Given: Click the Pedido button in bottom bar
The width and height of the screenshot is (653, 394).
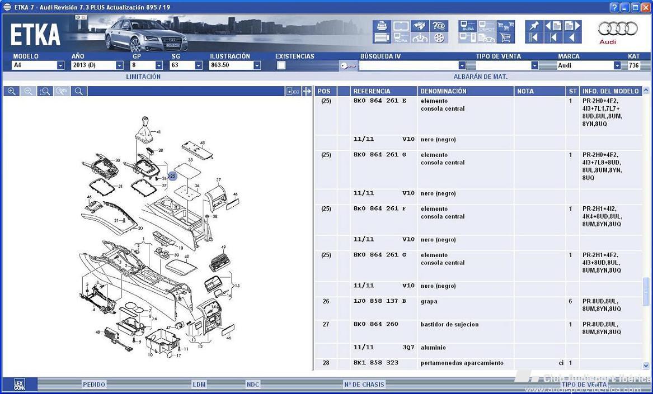Looking at the screenshot, I should point(94,384).
